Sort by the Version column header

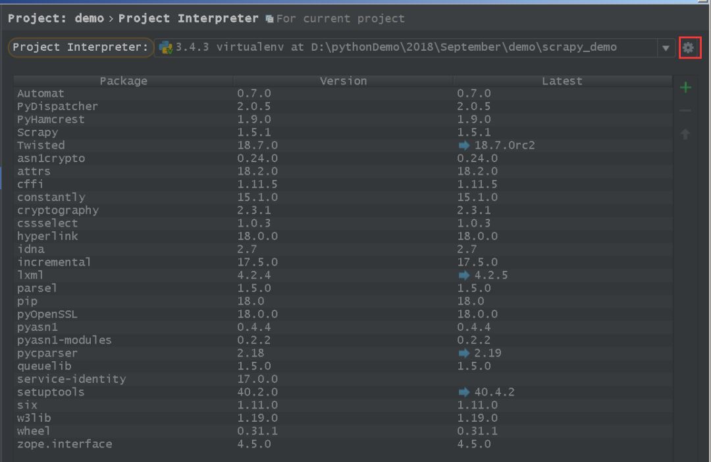coord(343,81)
